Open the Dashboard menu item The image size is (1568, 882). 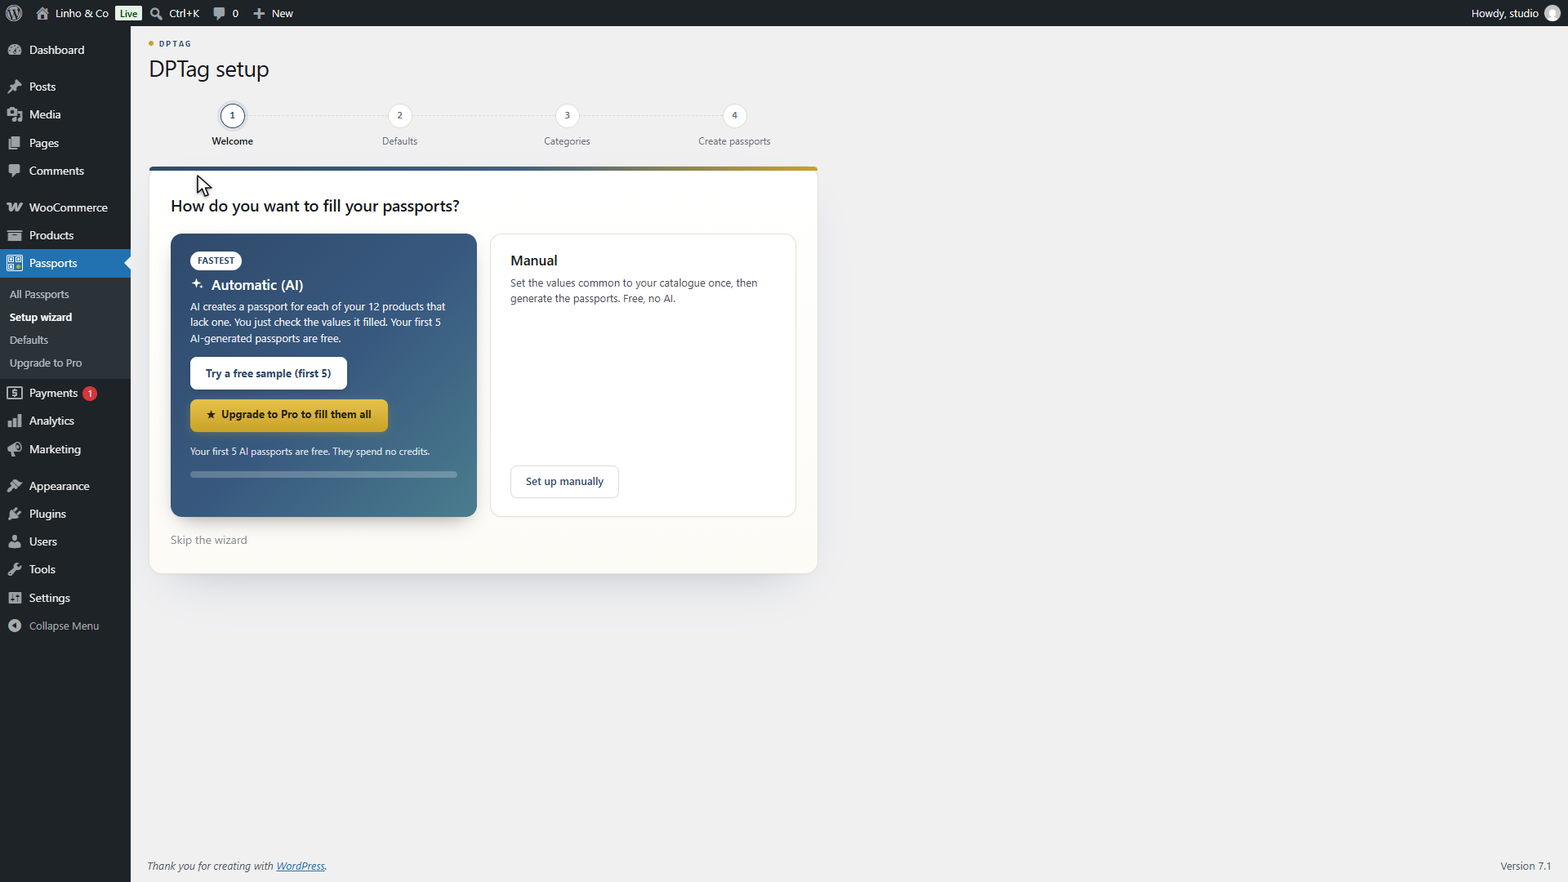click(65, 50)
